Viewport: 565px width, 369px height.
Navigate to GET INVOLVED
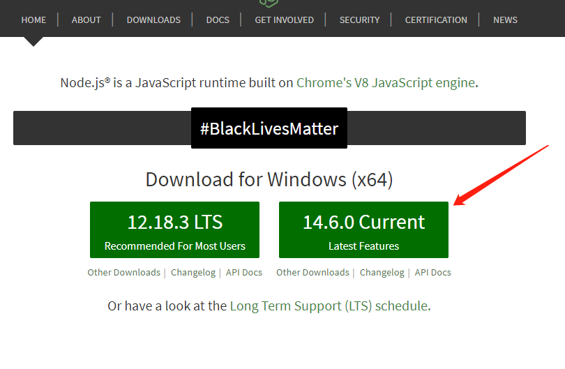pos(284,20)
